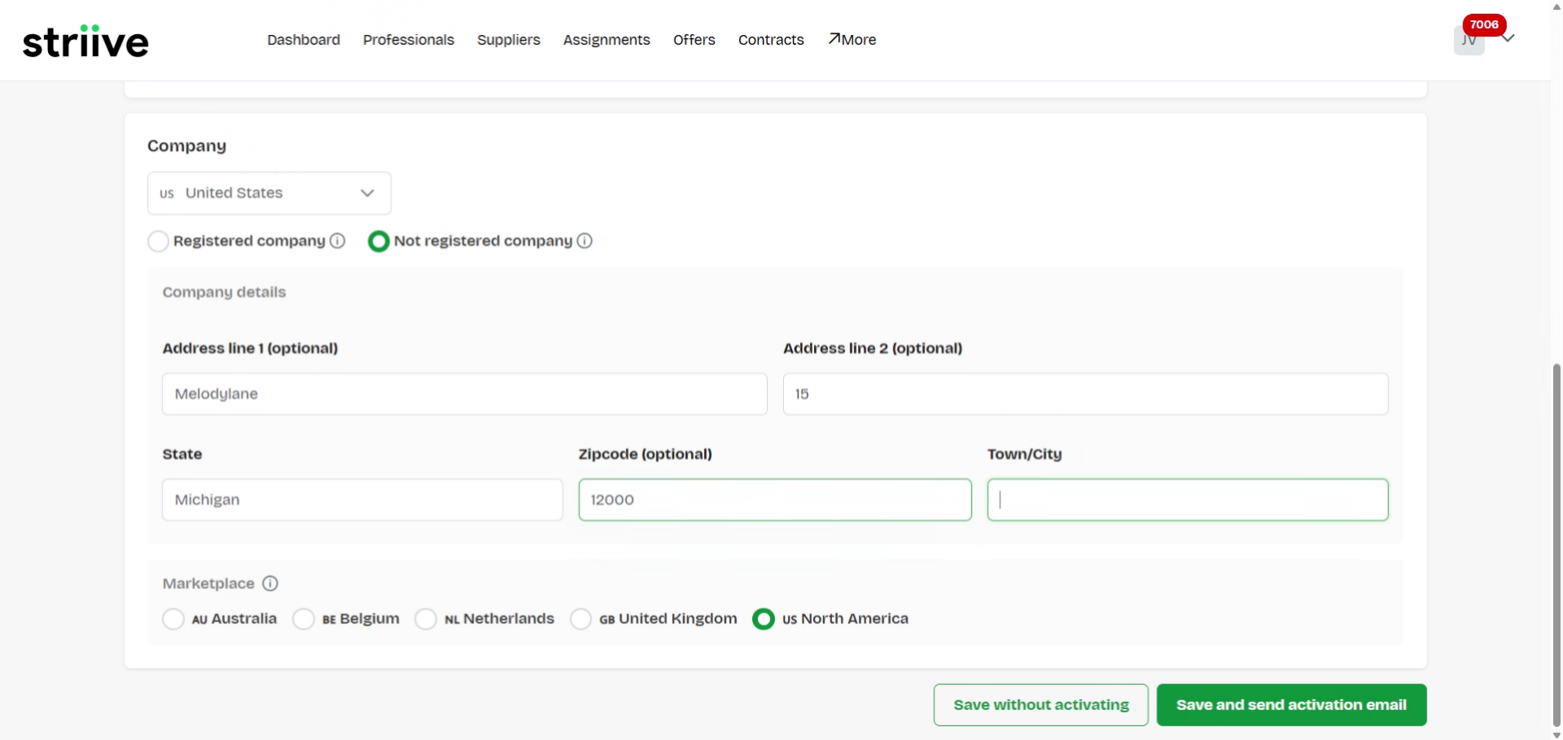Open the United States country dropdown

coord(269,193)
